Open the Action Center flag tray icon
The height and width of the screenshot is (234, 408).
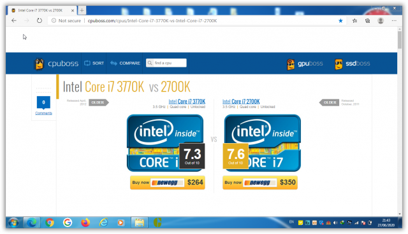click(x=363, y=223)
